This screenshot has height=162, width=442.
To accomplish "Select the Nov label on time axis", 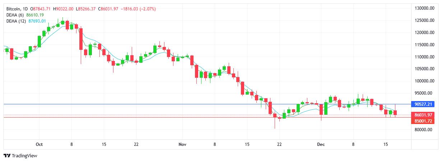I will point(182,144).
